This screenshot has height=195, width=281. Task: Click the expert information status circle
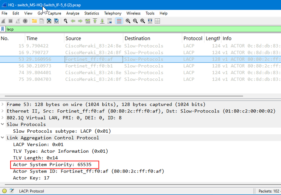click(5, 191)
